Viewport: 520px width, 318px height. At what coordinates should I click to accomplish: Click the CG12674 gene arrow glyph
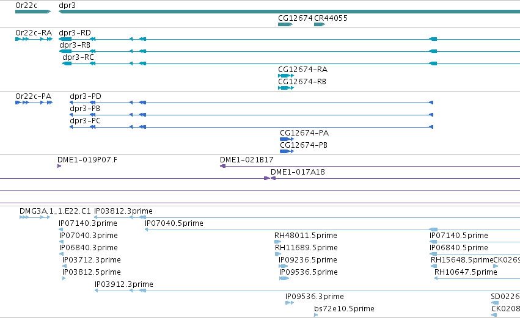click(285, 24)
